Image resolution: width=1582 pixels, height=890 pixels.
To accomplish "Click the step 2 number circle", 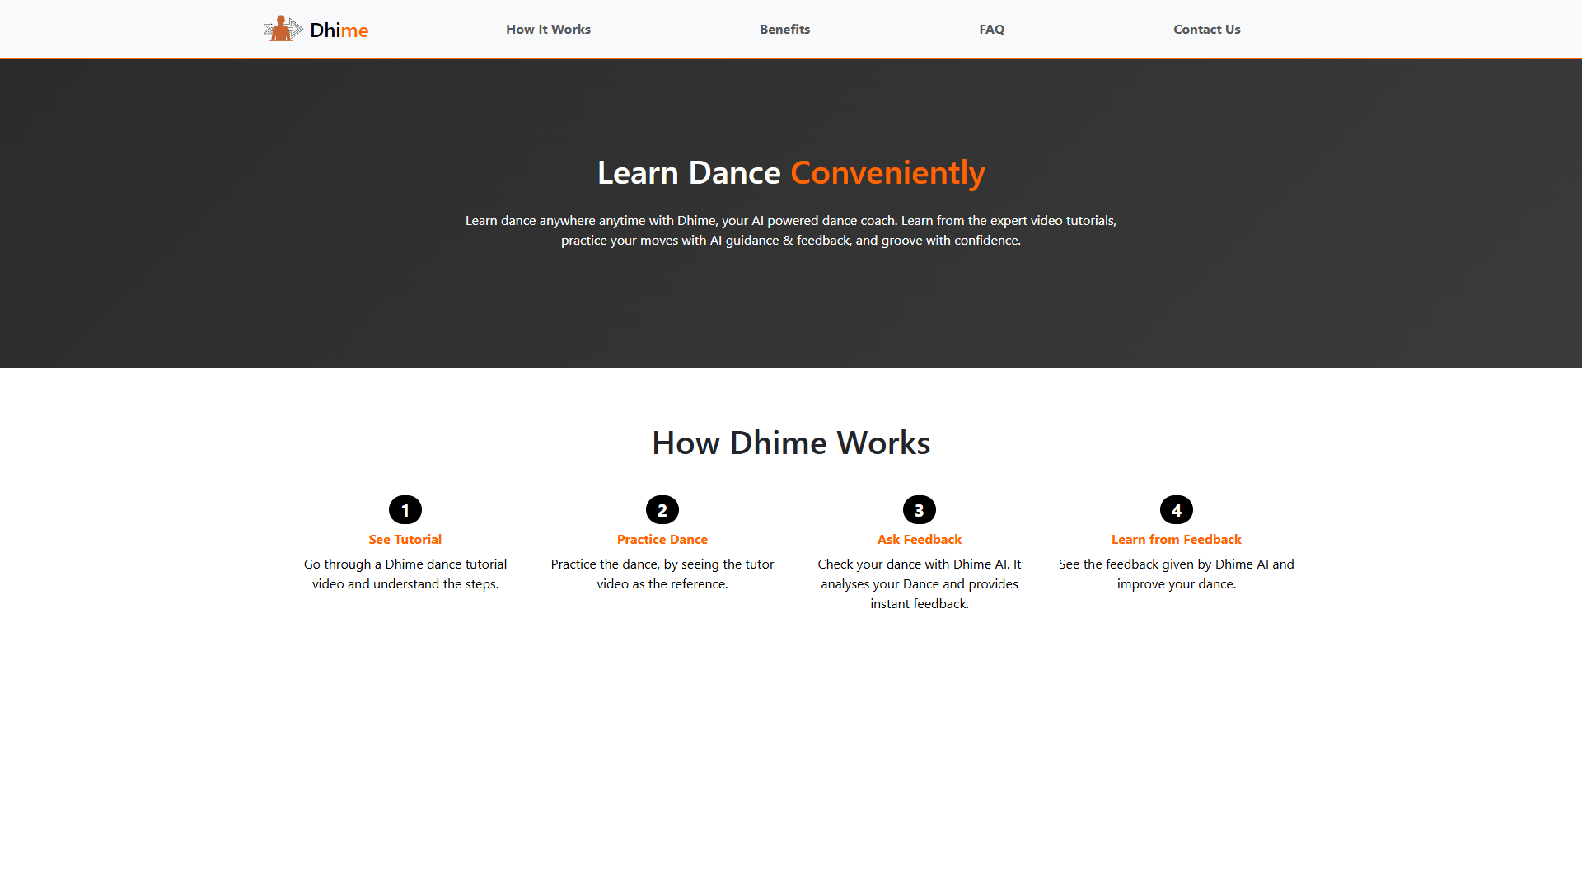I will point(662,510).
